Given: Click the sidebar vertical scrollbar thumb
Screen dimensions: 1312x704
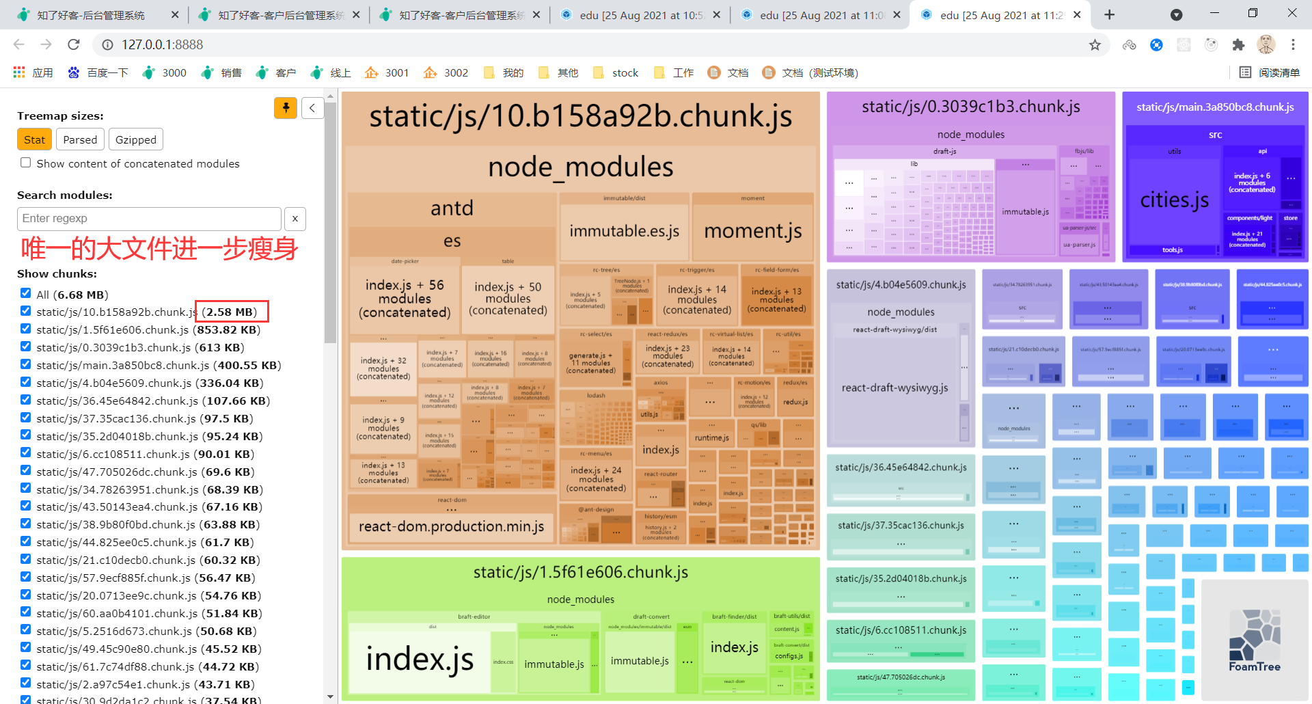Looking at the screenshot, I should point(330,222).
